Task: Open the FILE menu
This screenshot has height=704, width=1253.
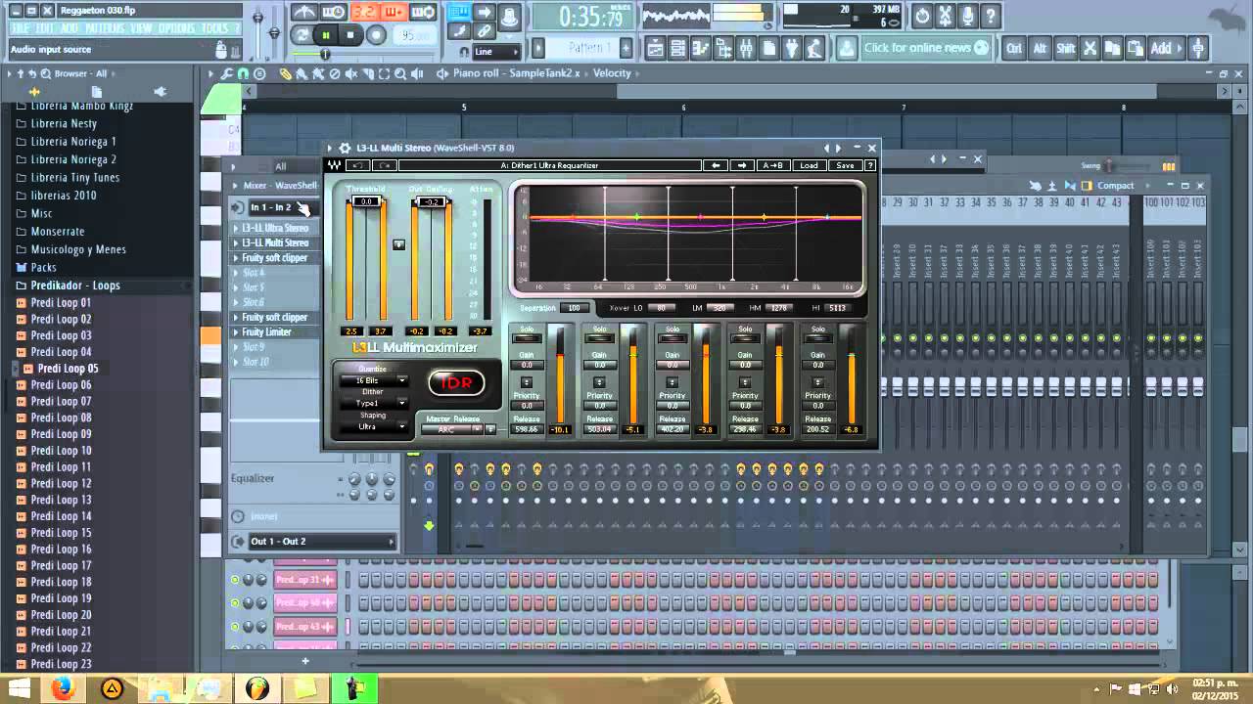Action: pos(21,29)
